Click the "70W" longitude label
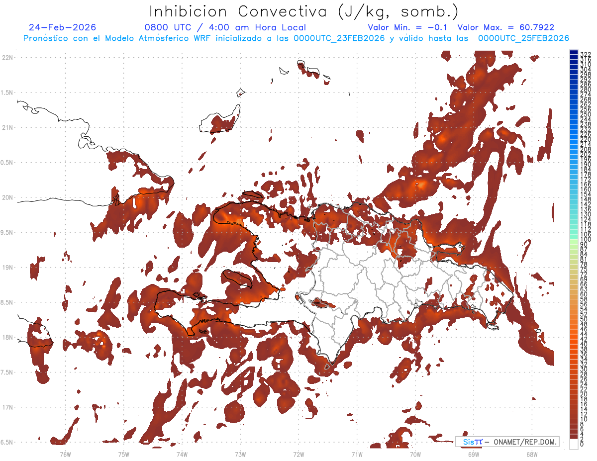The image size is (597, 461). (x=415, y=454)
